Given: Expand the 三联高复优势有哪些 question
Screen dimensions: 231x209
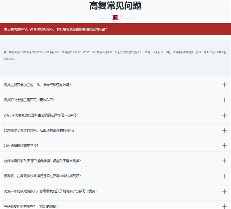Looking at the screenshot, I should (31, 206).
